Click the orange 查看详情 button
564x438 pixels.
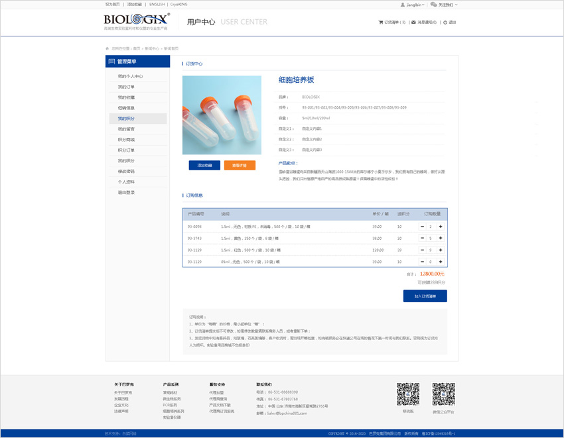coord(240,165)
